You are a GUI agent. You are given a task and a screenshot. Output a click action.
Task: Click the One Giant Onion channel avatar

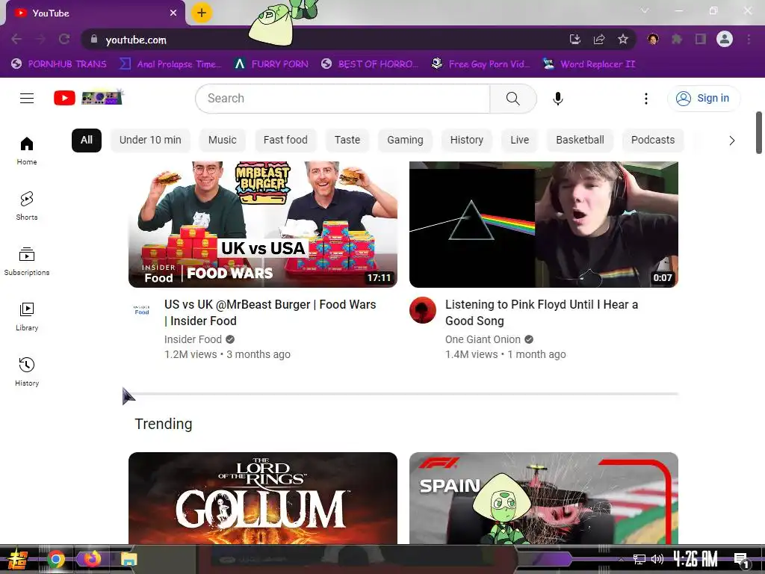423,310
